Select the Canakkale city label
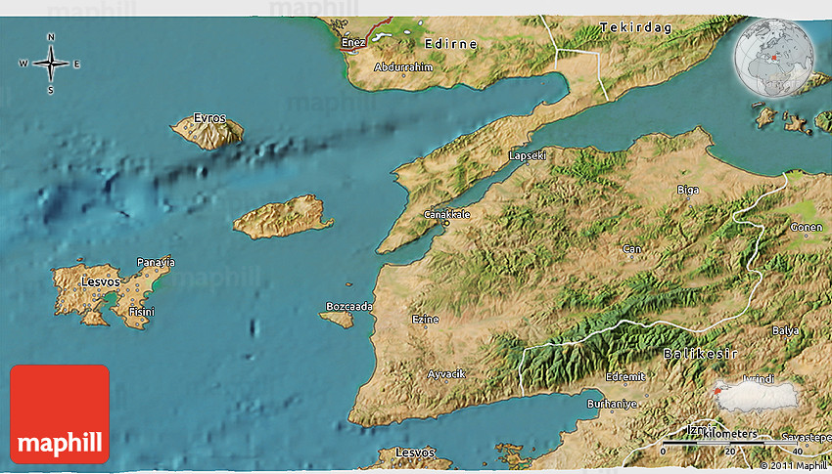 447,214
